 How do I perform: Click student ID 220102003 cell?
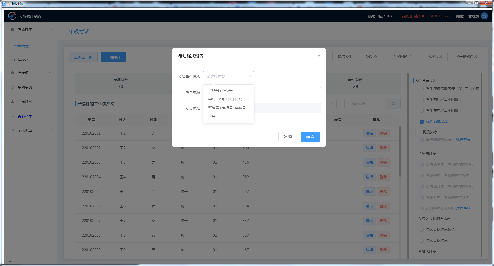(x=91, y=162)
